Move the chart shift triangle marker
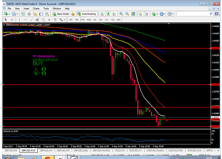Viewport: 222px width, 159px height. tap(169, 24)
